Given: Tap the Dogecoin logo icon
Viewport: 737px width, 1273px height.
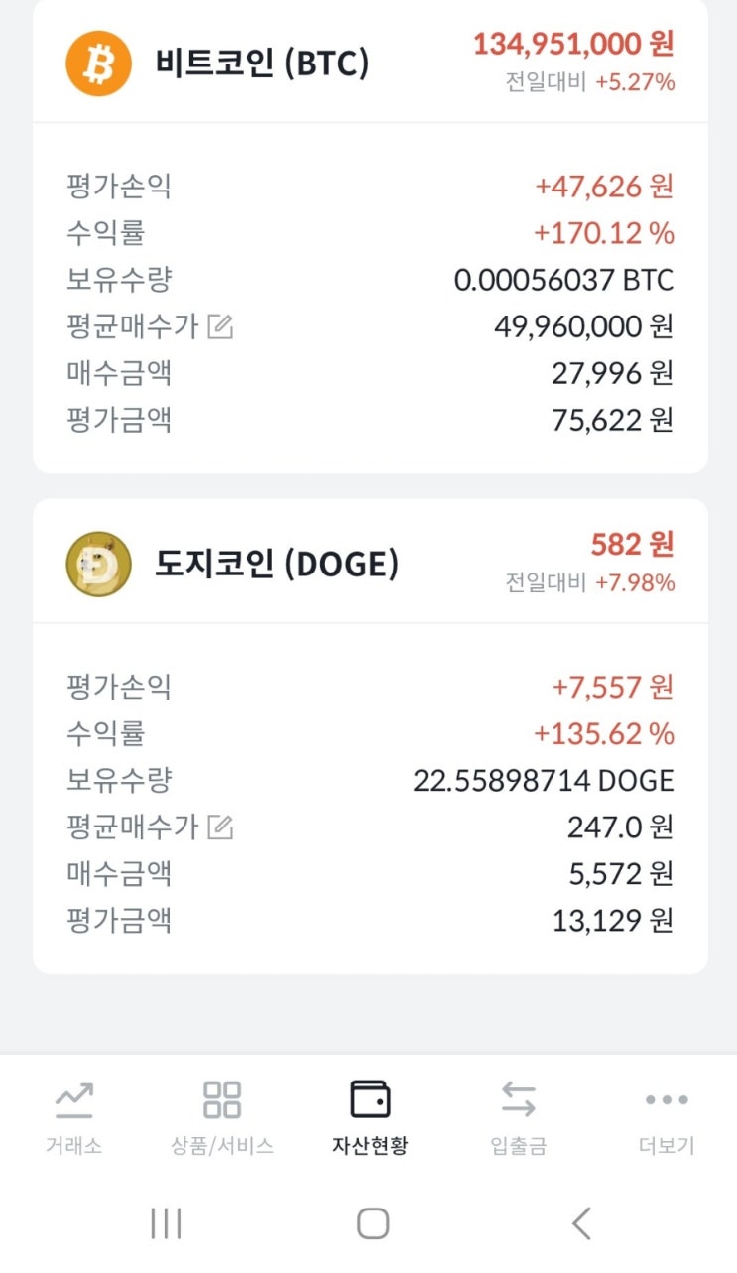Looking at the screenshot, I should tap(98, 564).
